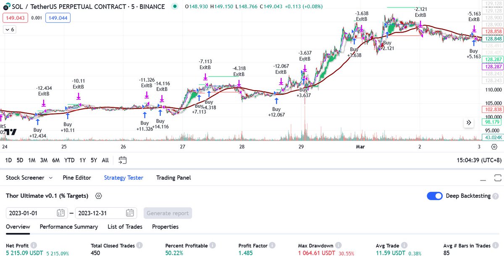
Task: Select the Overview tab
Action: [x=18, y=227]
